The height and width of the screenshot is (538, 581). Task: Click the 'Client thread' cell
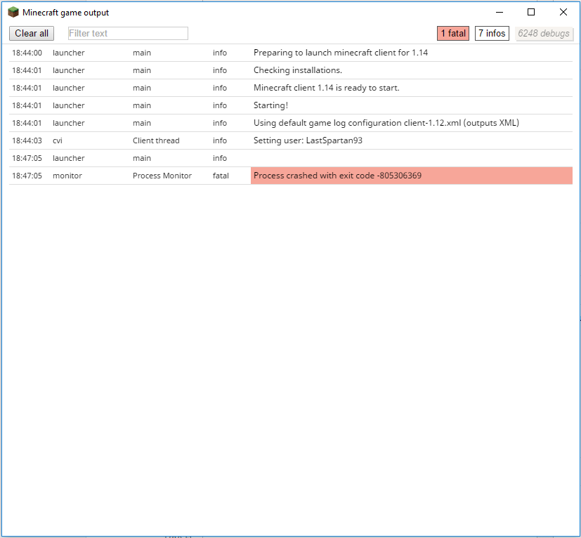(x=156, y=140)
